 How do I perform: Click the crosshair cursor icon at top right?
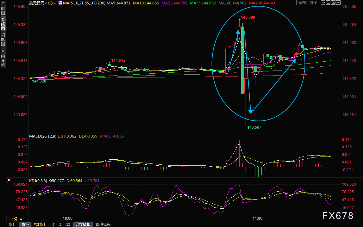pos(323,3)
